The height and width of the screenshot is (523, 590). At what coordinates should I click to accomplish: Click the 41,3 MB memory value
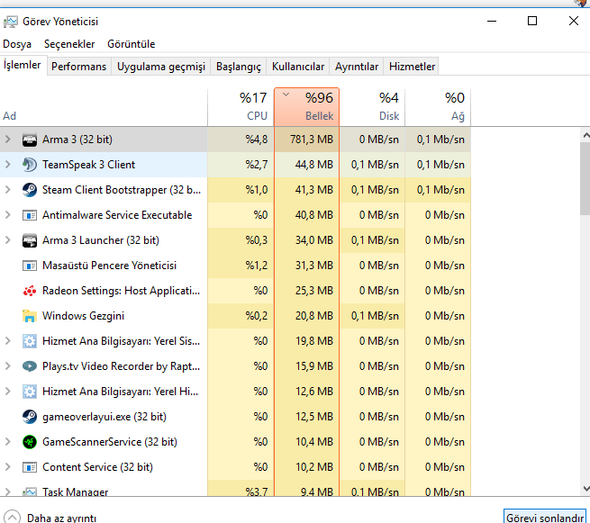pyautogui.click(x=314, y=190)
